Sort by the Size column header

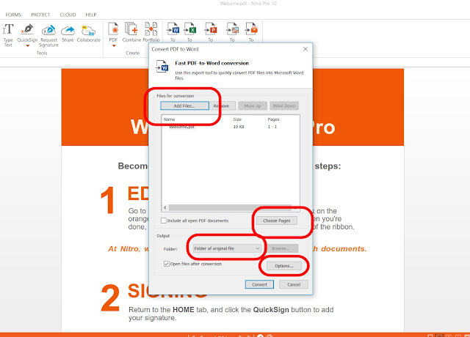tap(237, 119)
